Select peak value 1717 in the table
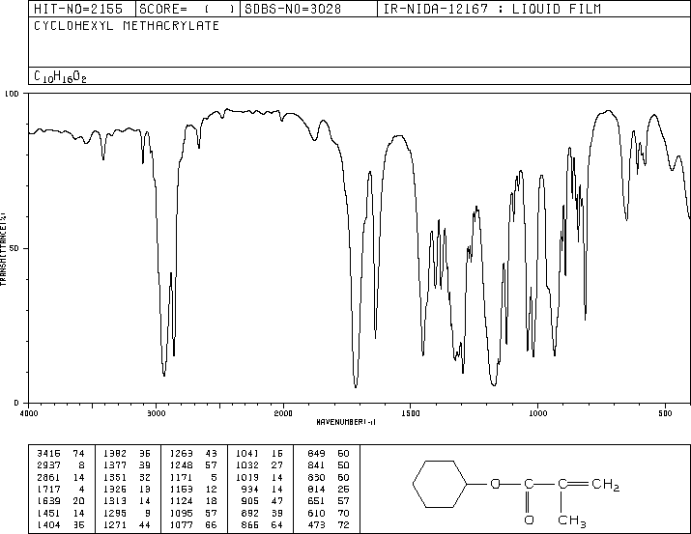The height and width of the screenshot is (534, 691). pyautogui.click(x=48, y=489)
